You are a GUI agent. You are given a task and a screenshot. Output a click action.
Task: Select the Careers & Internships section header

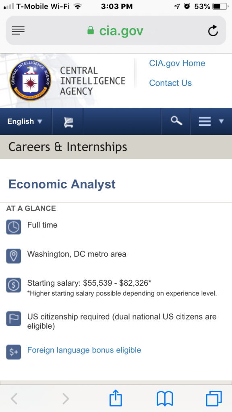(116, 147)
